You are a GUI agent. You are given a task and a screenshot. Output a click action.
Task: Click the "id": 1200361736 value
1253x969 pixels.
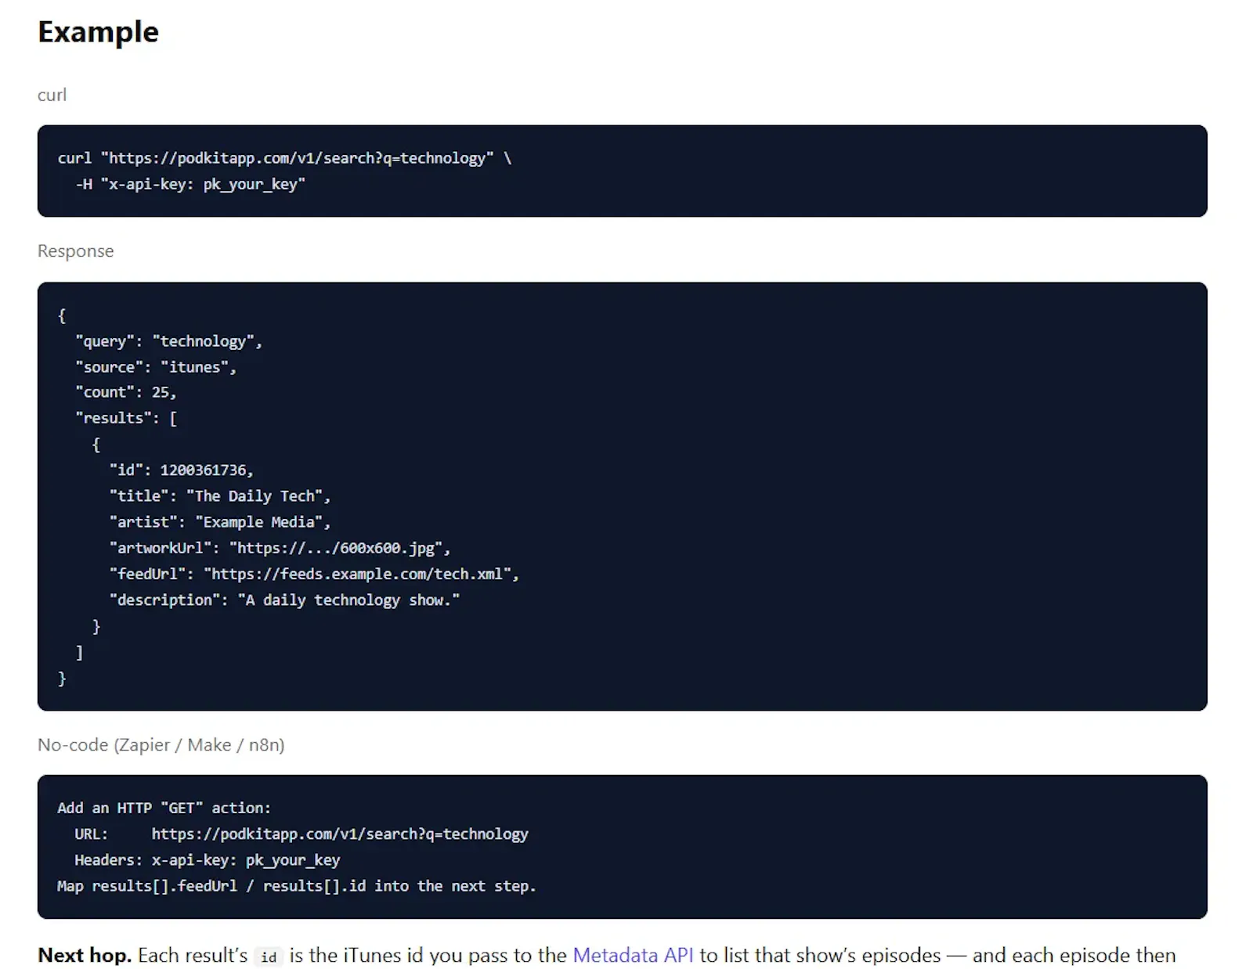181,470
